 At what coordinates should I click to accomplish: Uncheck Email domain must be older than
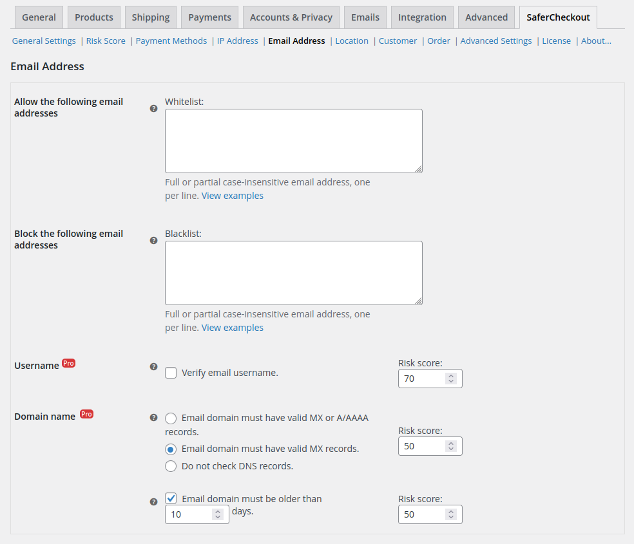pyautogui.click(x=171, y=498)
